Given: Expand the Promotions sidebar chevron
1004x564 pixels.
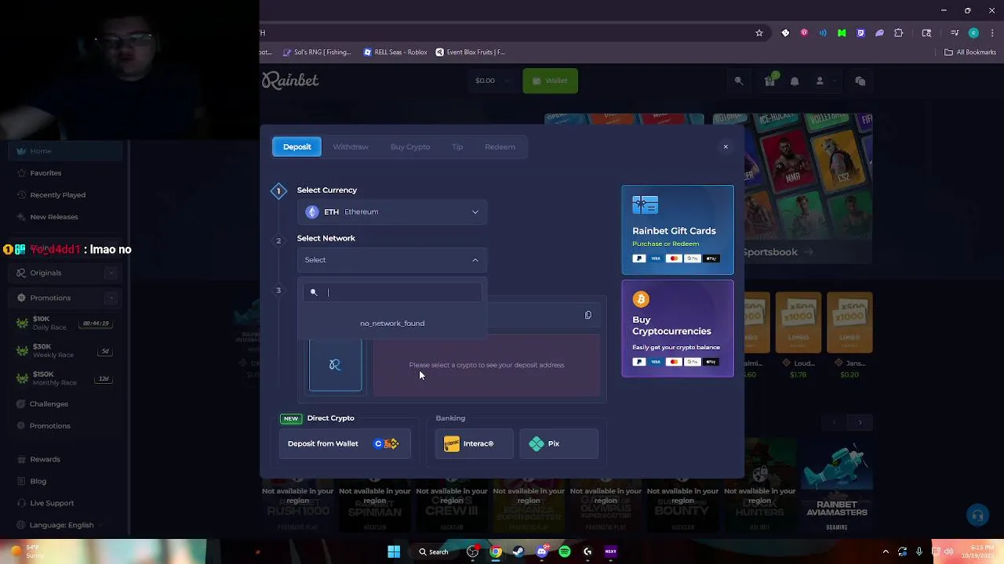Looking at the screenshot, I should point(111,298).
